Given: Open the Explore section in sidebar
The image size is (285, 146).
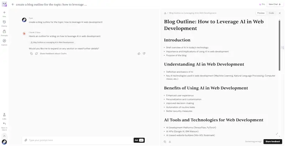Looking at the screenshot, I should (4, 41).
